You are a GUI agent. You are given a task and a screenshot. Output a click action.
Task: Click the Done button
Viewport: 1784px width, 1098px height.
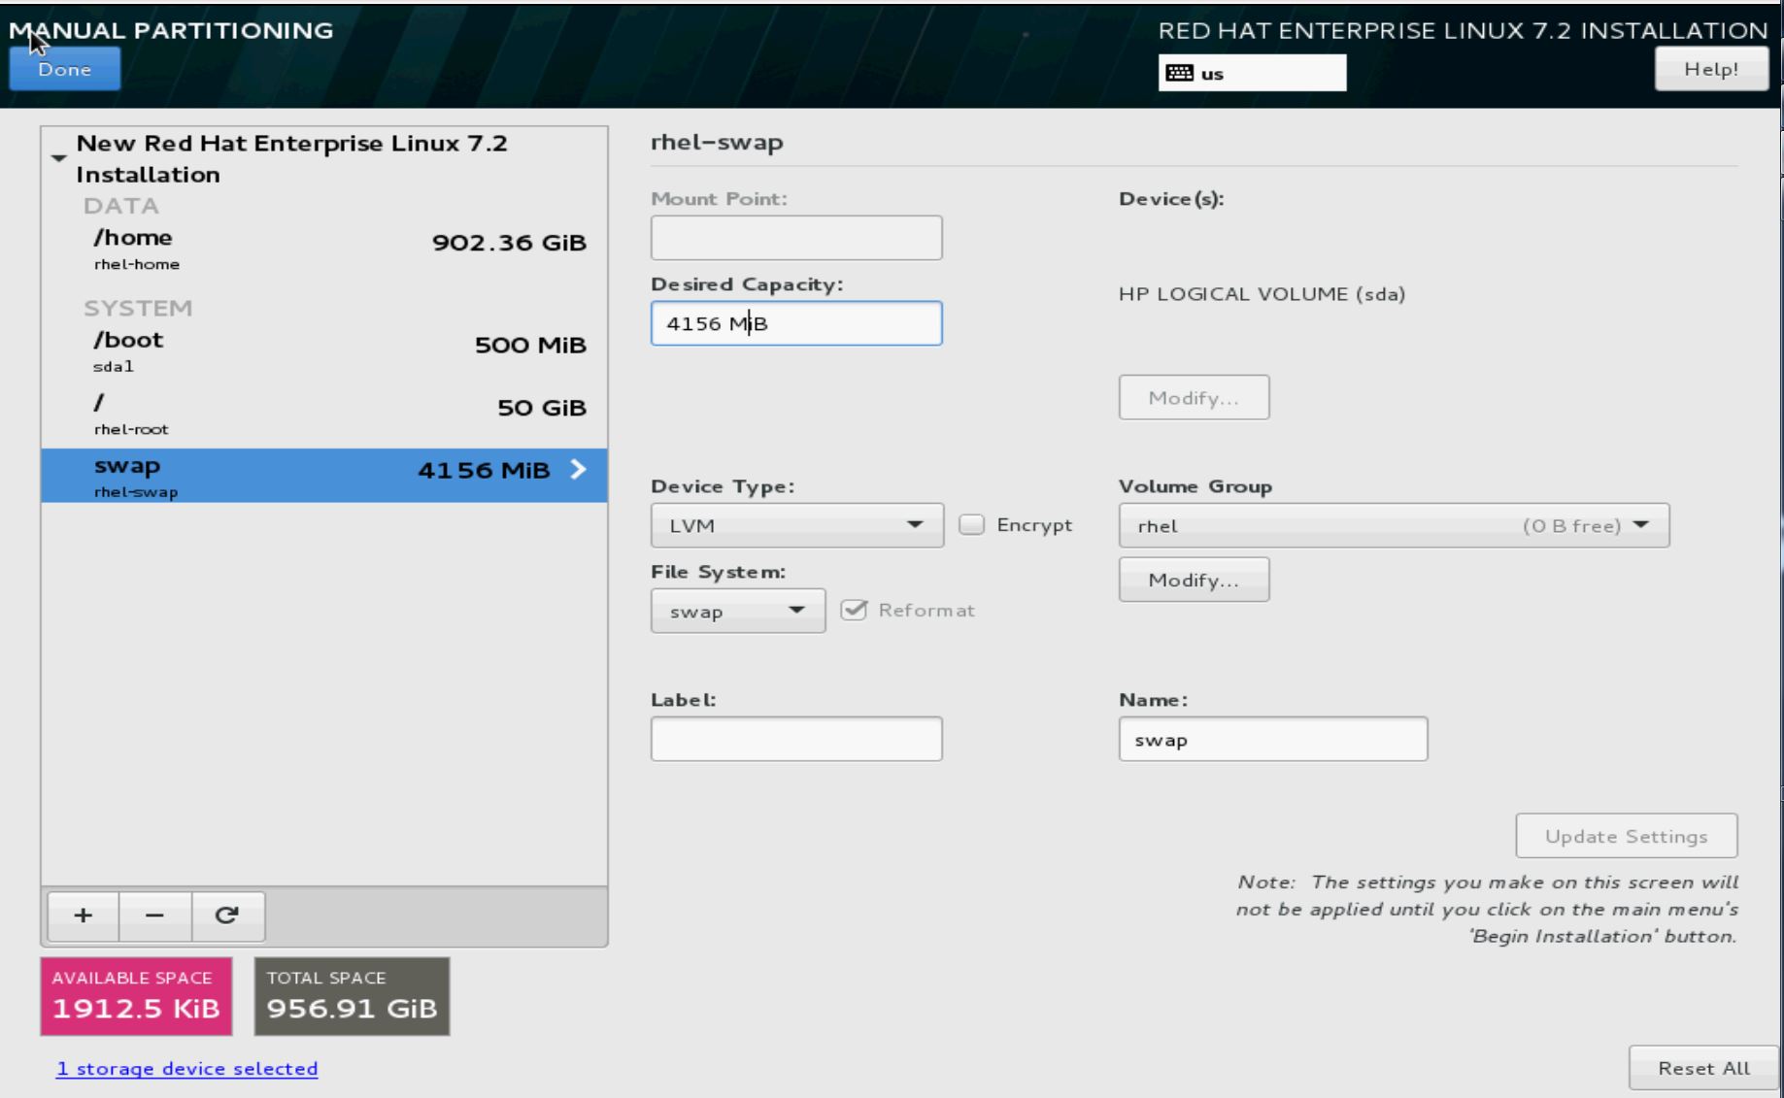click(65, 69)
